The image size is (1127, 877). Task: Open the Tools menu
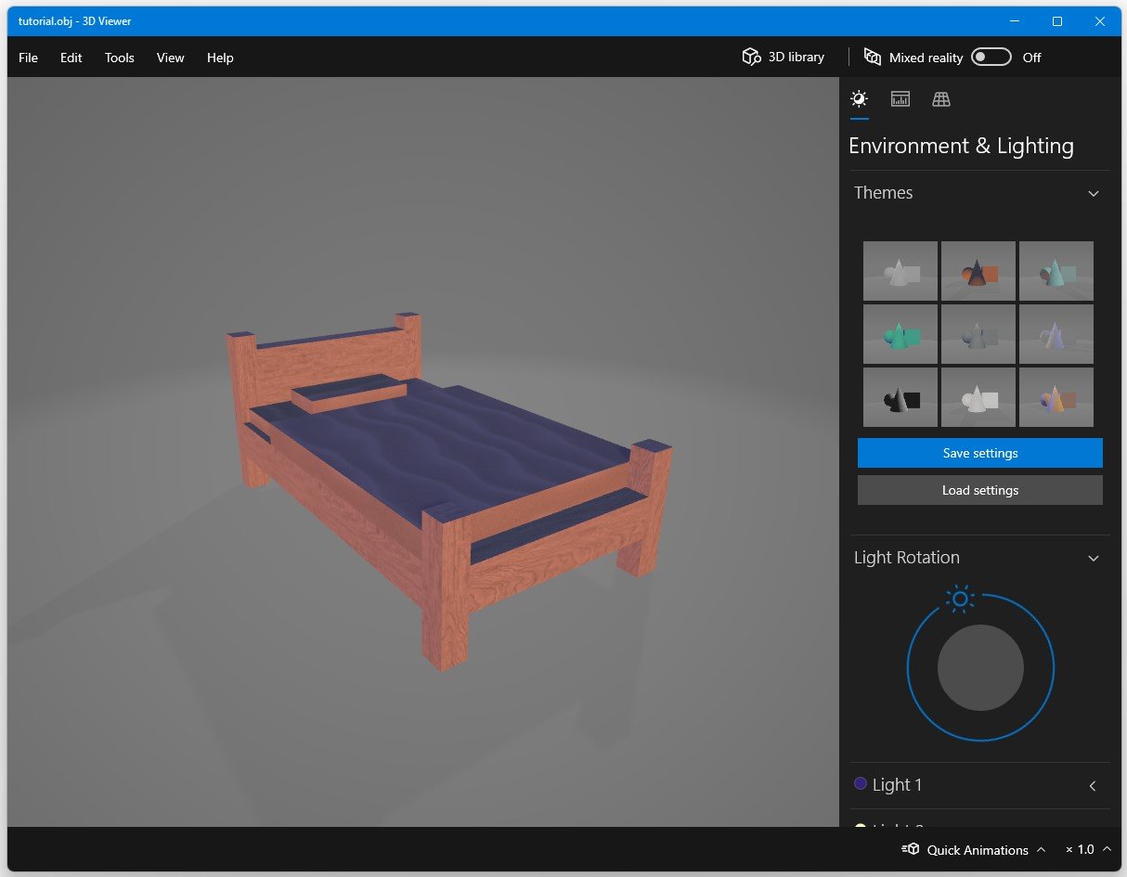(119, 58)
